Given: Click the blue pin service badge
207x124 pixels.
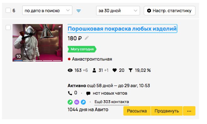Looking at the screenshot, I should (83, 102).
